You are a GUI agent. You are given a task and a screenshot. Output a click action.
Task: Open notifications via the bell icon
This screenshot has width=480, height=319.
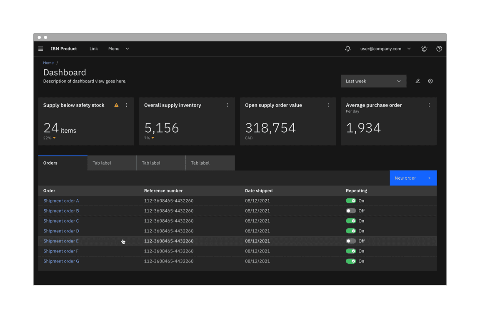(348, 49)
